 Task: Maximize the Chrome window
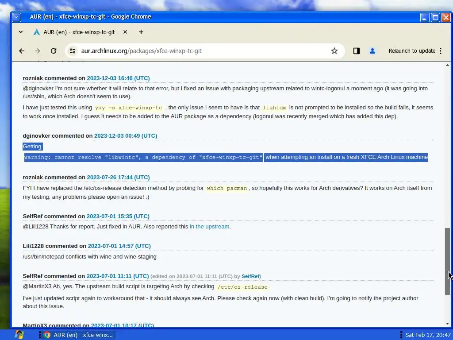coord(435,17)
